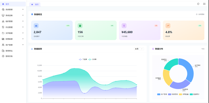The height and width of the screenshot is (103, 209).
Task: Toggle the 下载量 series in chart legend
Action: tap(83, 59)
